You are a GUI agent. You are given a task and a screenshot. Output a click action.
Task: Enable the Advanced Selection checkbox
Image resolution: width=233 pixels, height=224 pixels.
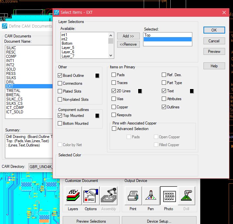click(114, 129)
